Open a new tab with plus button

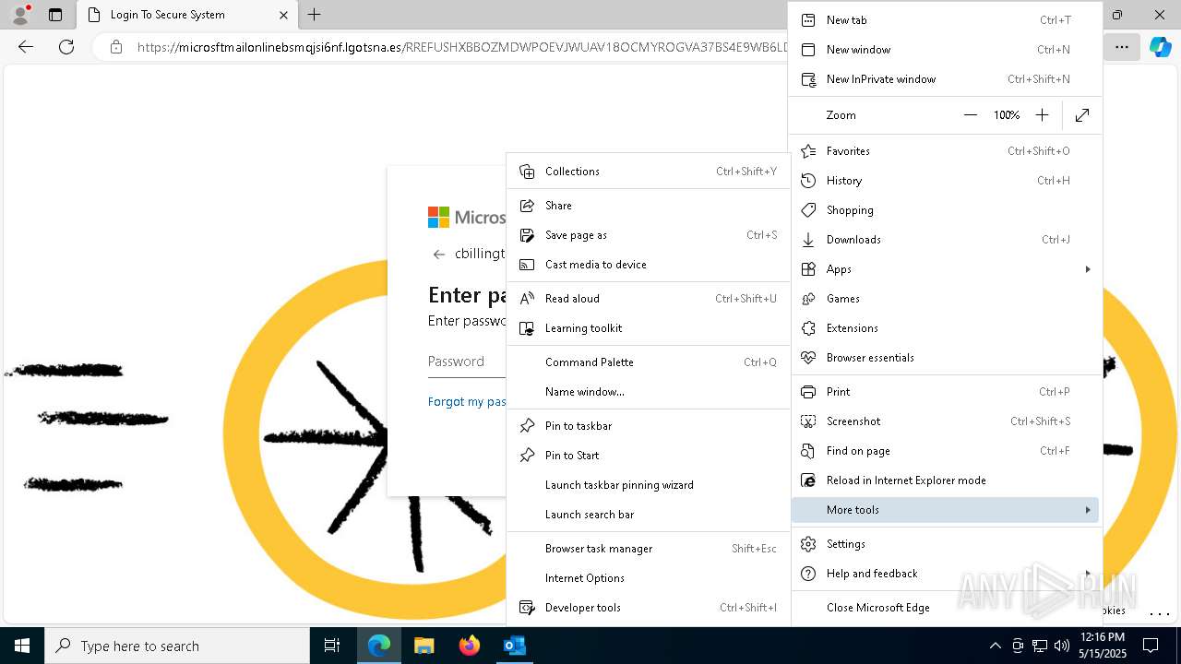315,15
